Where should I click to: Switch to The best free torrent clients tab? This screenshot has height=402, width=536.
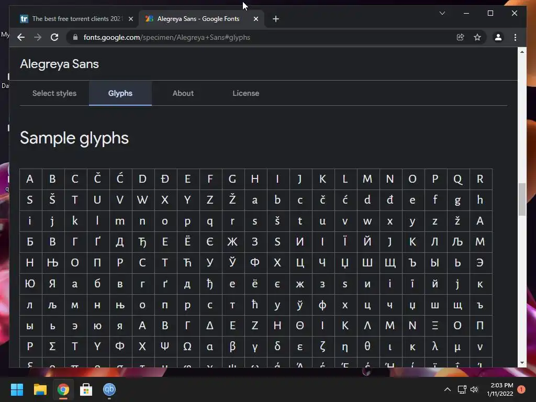(x=76, y=19)
